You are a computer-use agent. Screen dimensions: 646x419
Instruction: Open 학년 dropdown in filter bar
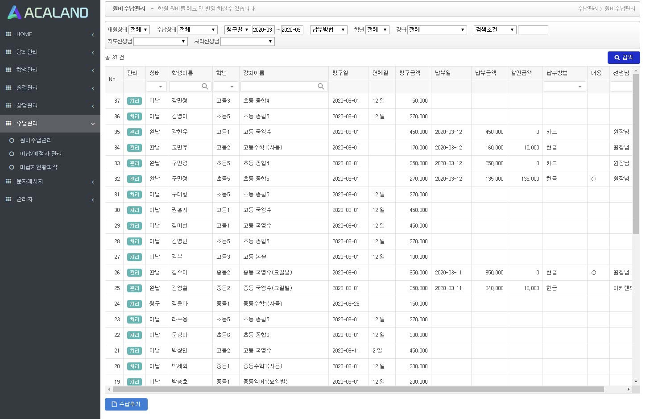377,30
